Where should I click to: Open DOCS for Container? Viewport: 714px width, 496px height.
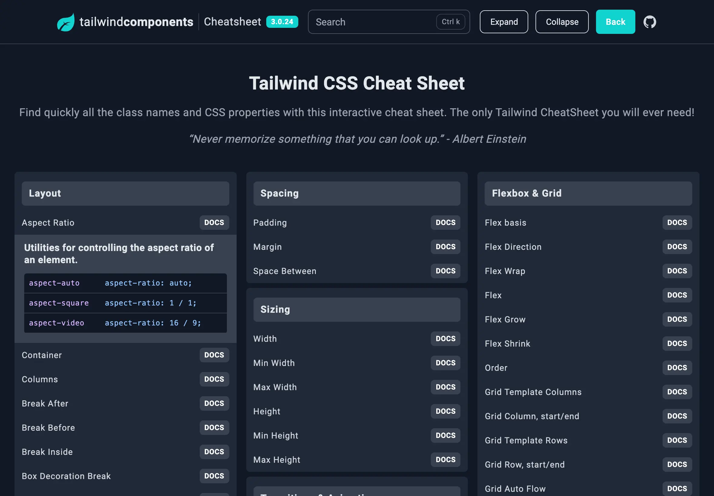[214, 355]
